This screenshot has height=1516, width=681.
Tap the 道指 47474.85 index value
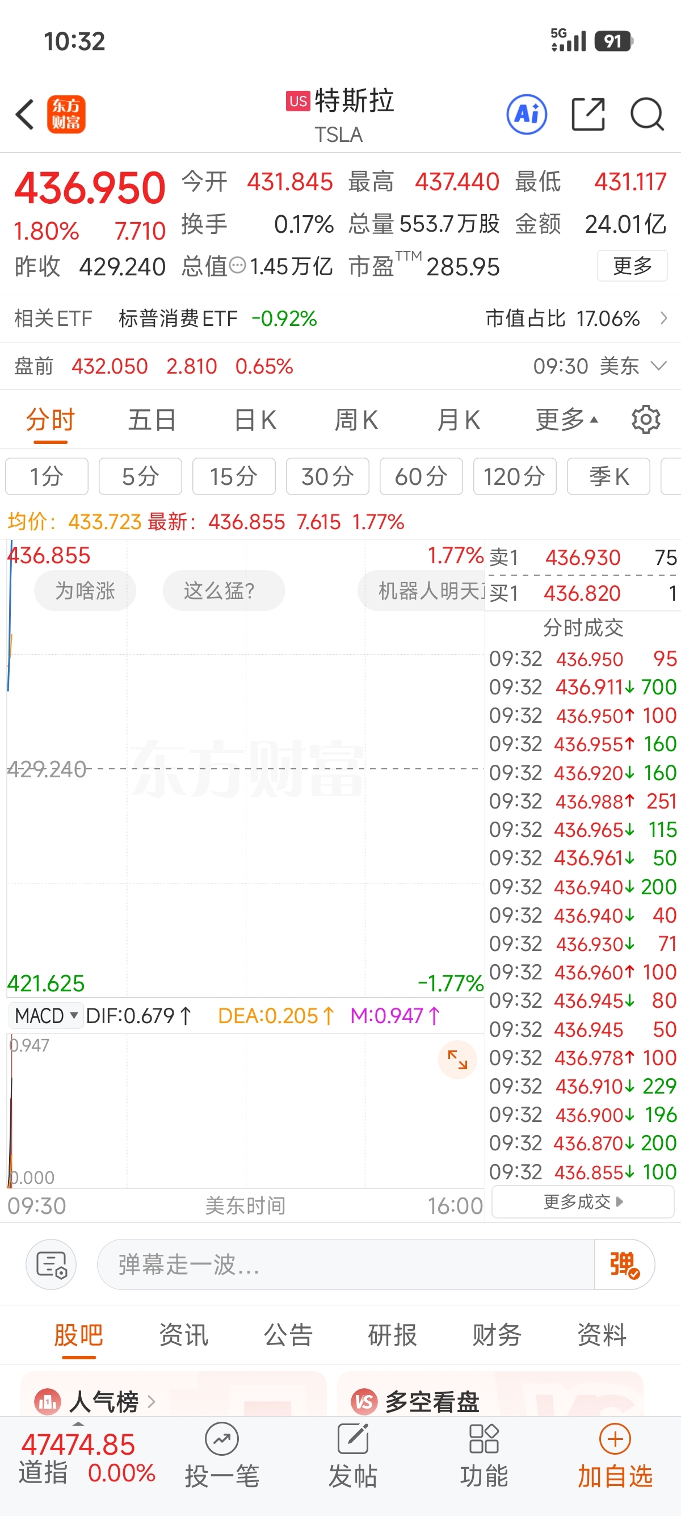[78, 1445]
